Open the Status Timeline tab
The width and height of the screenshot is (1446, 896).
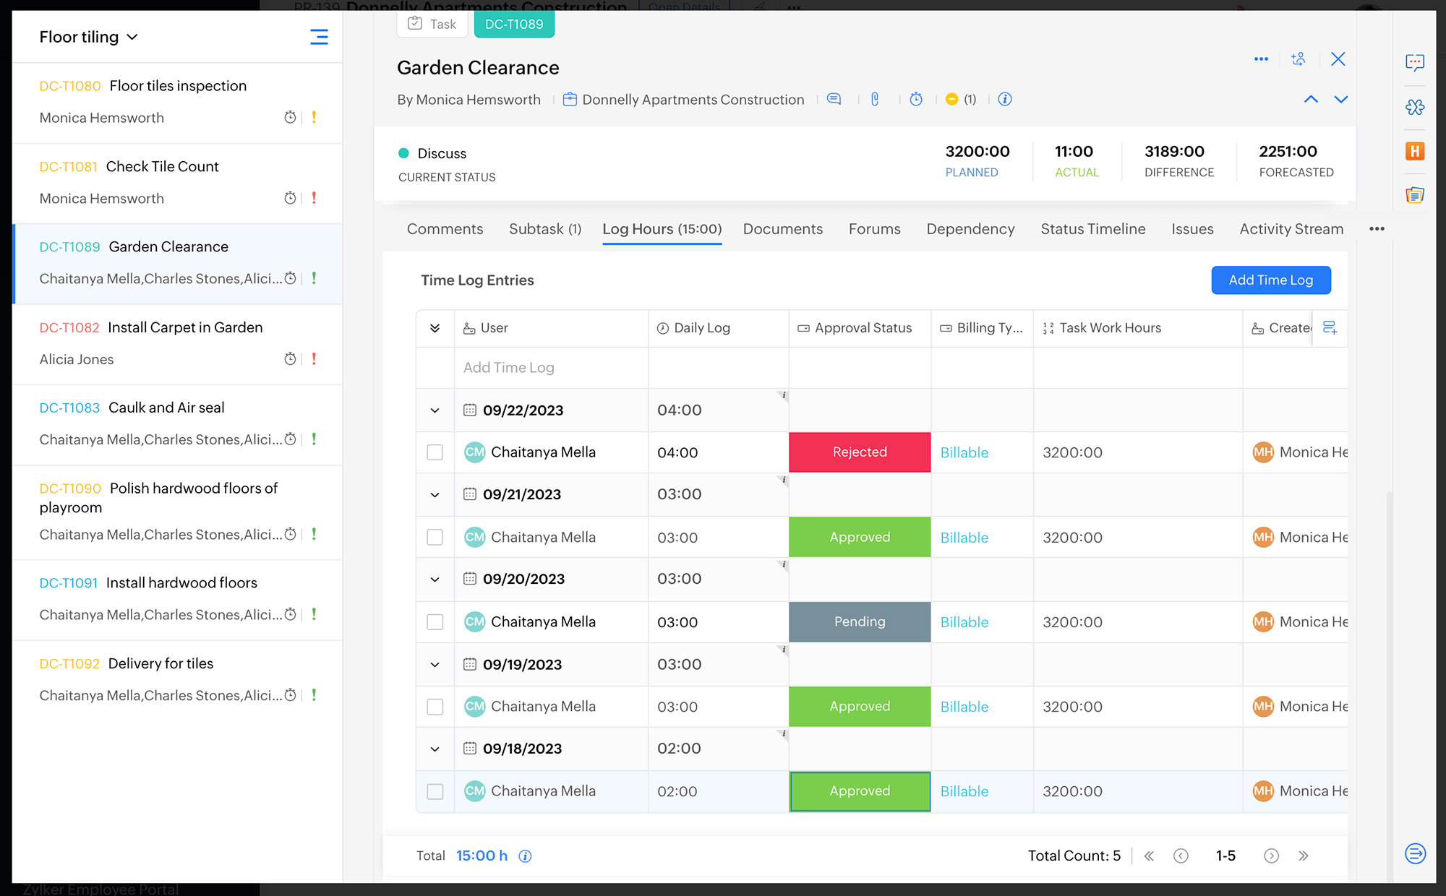click(x=1092, y=229)
